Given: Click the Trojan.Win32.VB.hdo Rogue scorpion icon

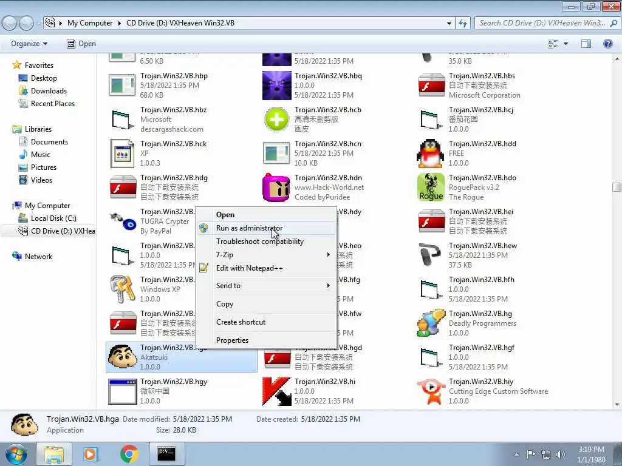Looking at the screenshot, I should pyautogui.click(x=431, y=187).
